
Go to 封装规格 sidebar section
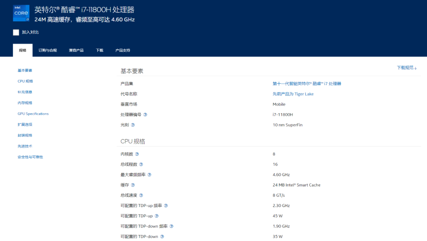click(25, 135)
